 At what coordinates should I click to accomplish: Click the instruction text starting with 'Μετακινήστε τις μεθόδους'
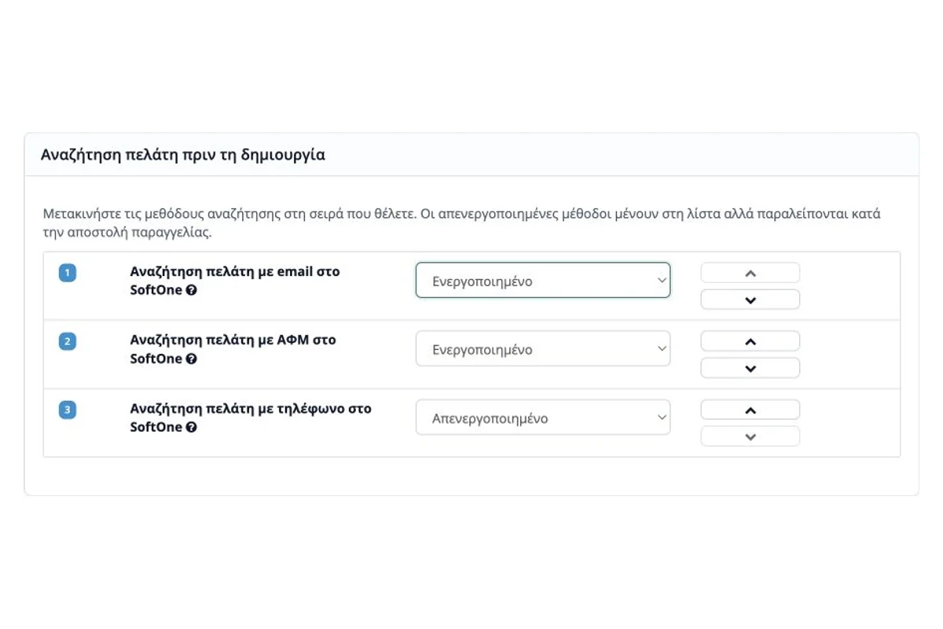(x=462, y=223)
